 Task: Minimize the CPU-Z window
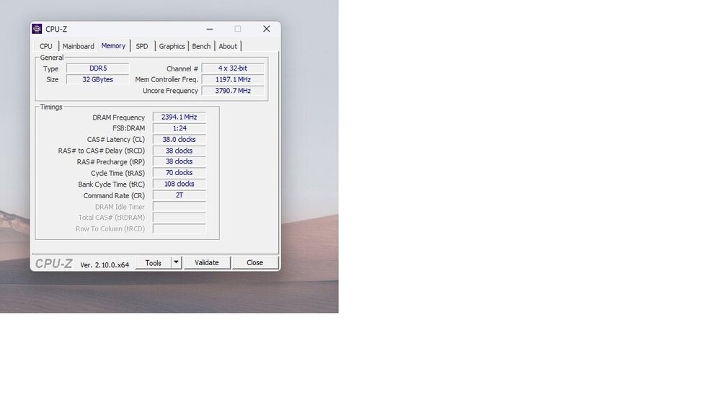point(210,29)
